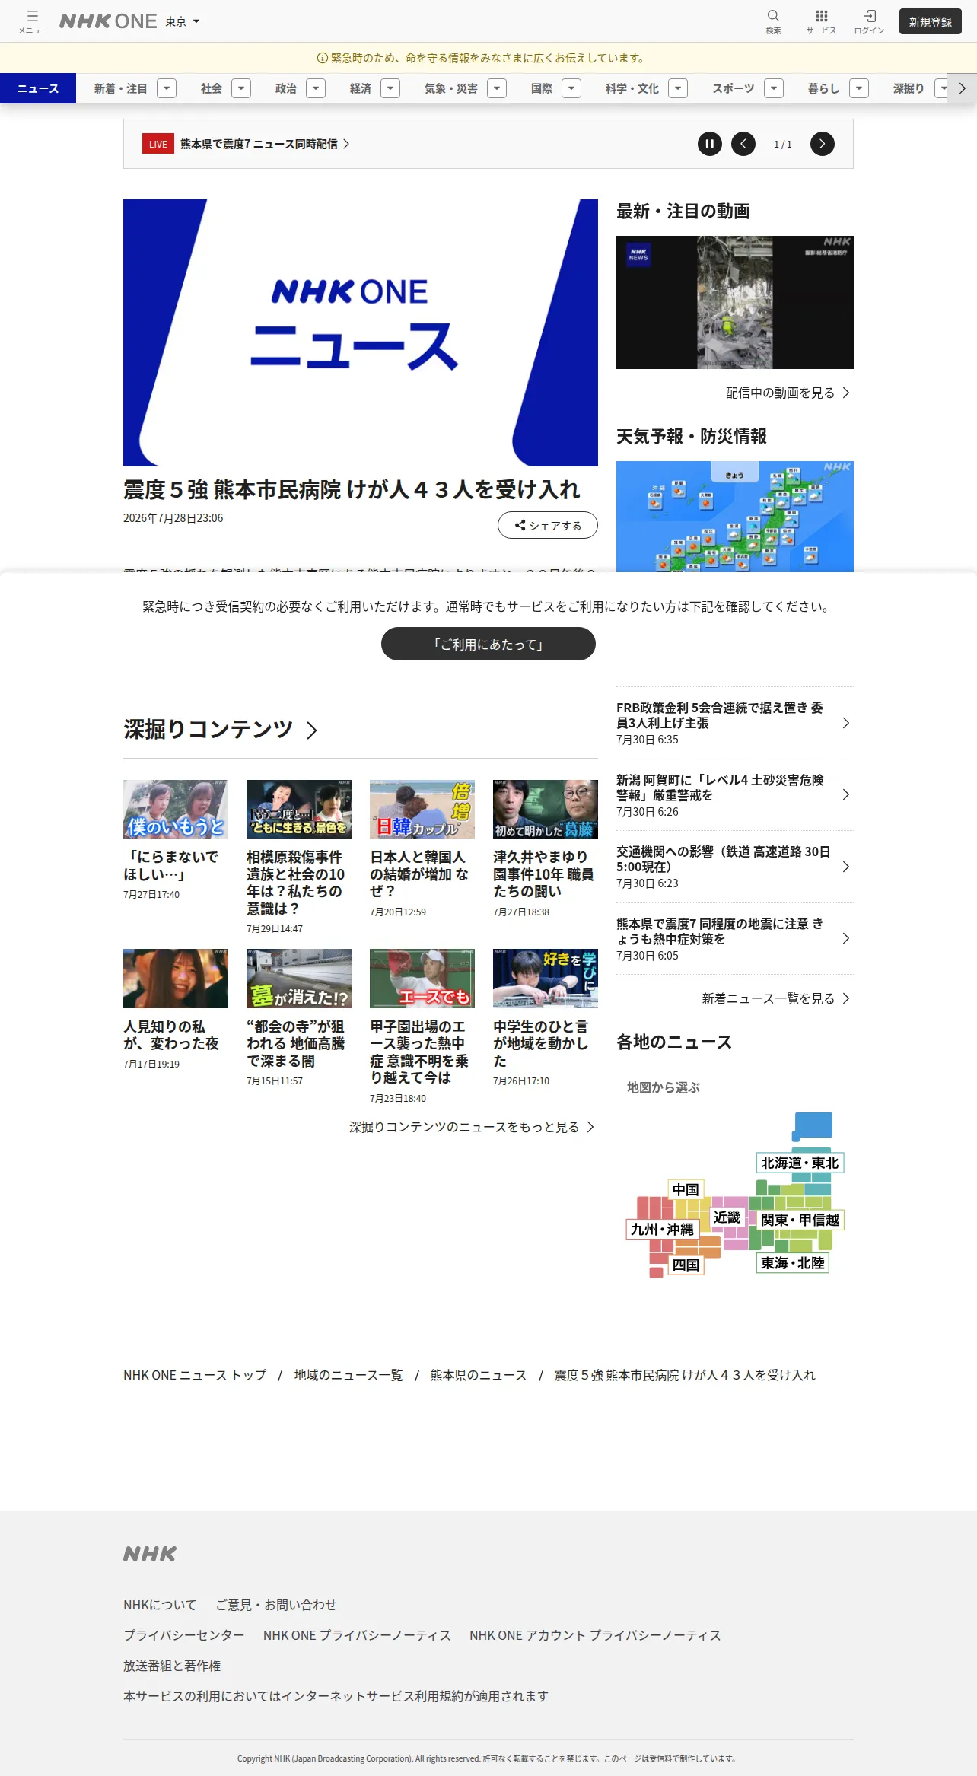Click the シェアする button

tap(548, 525)
